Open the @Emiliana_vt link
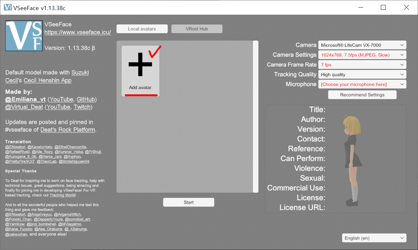418x250 pixels. click(x=25, y=99)
